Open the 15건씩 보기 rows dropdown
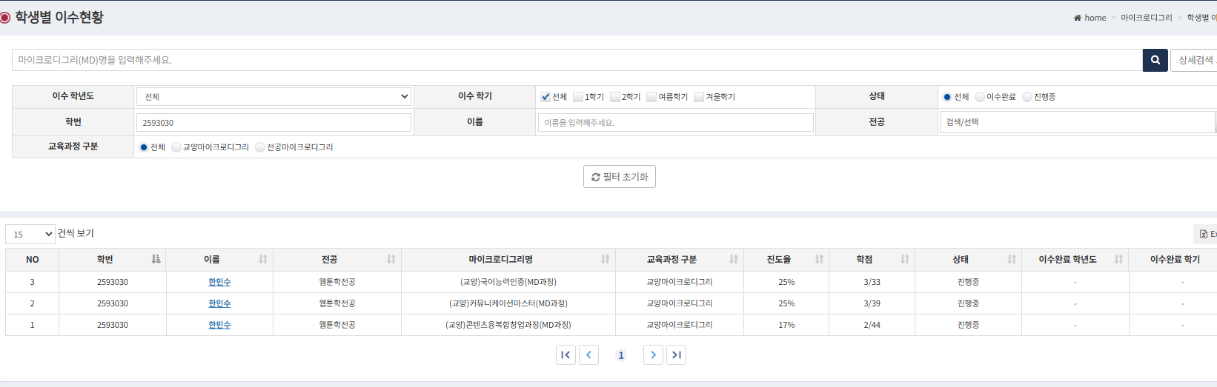Viewport: 1217px width, 387px height. pyautogui.click(x=30, y=234)
